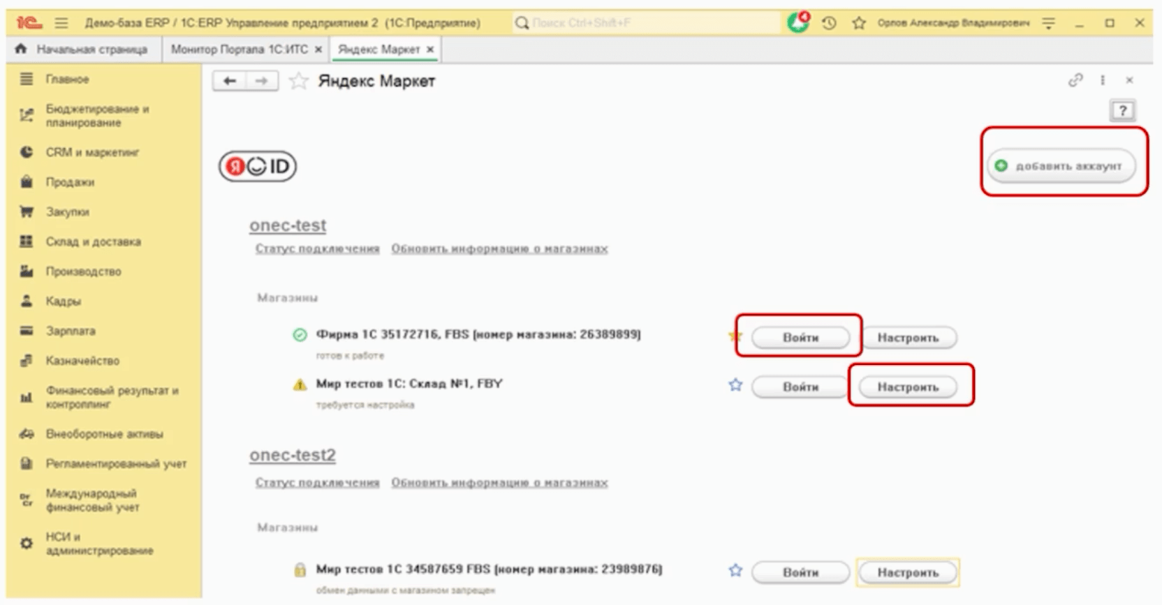Go forward with right arrow button
The image size is (1162, 605).
262,81
